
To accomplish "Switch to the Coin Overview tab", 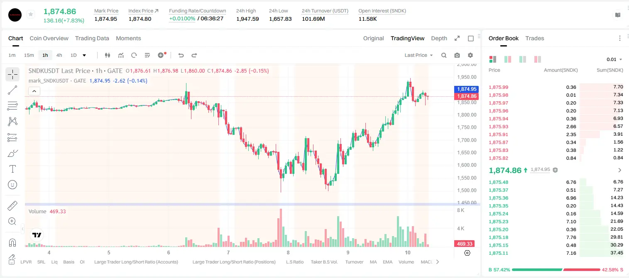I will (49, 38).
